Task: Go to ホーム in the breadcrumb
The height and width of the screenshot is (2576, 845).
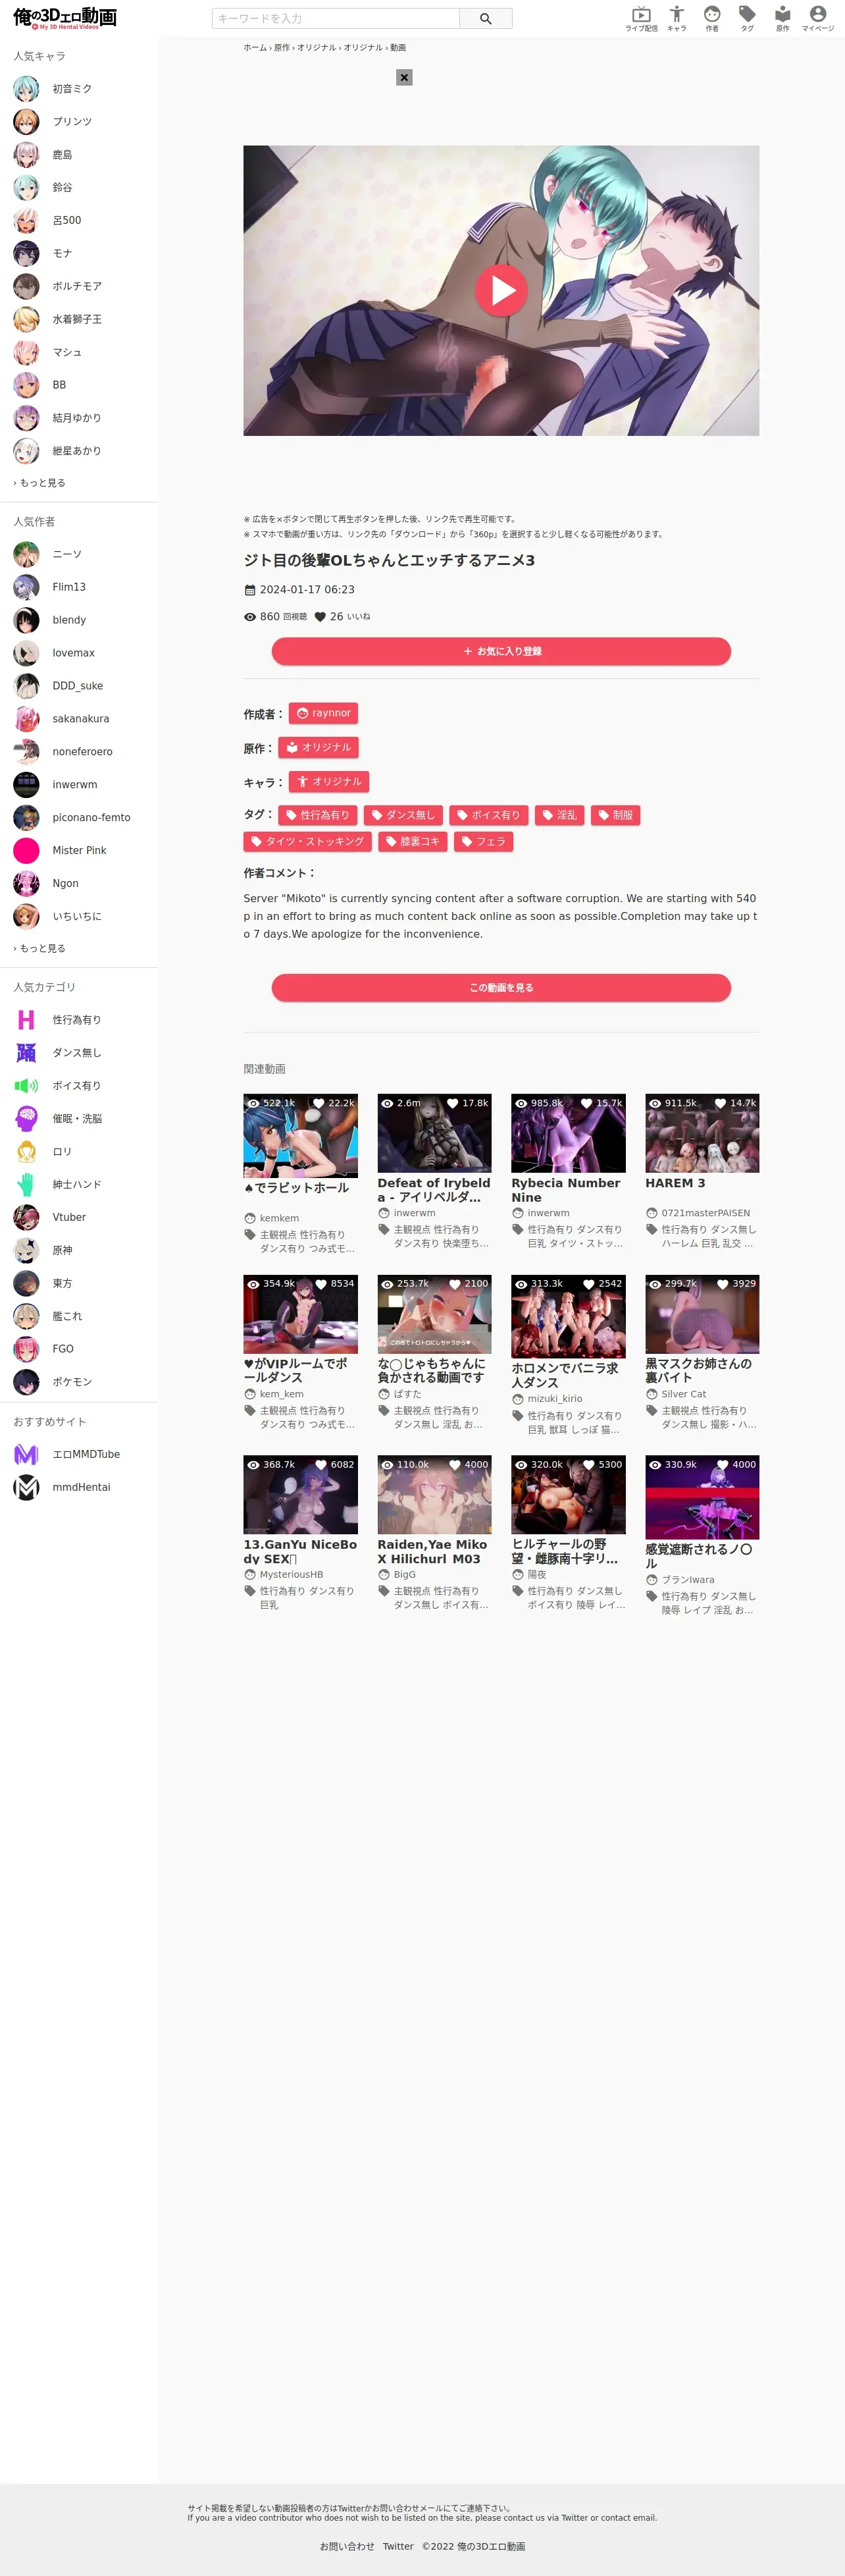Action: (x=255, y=47)
